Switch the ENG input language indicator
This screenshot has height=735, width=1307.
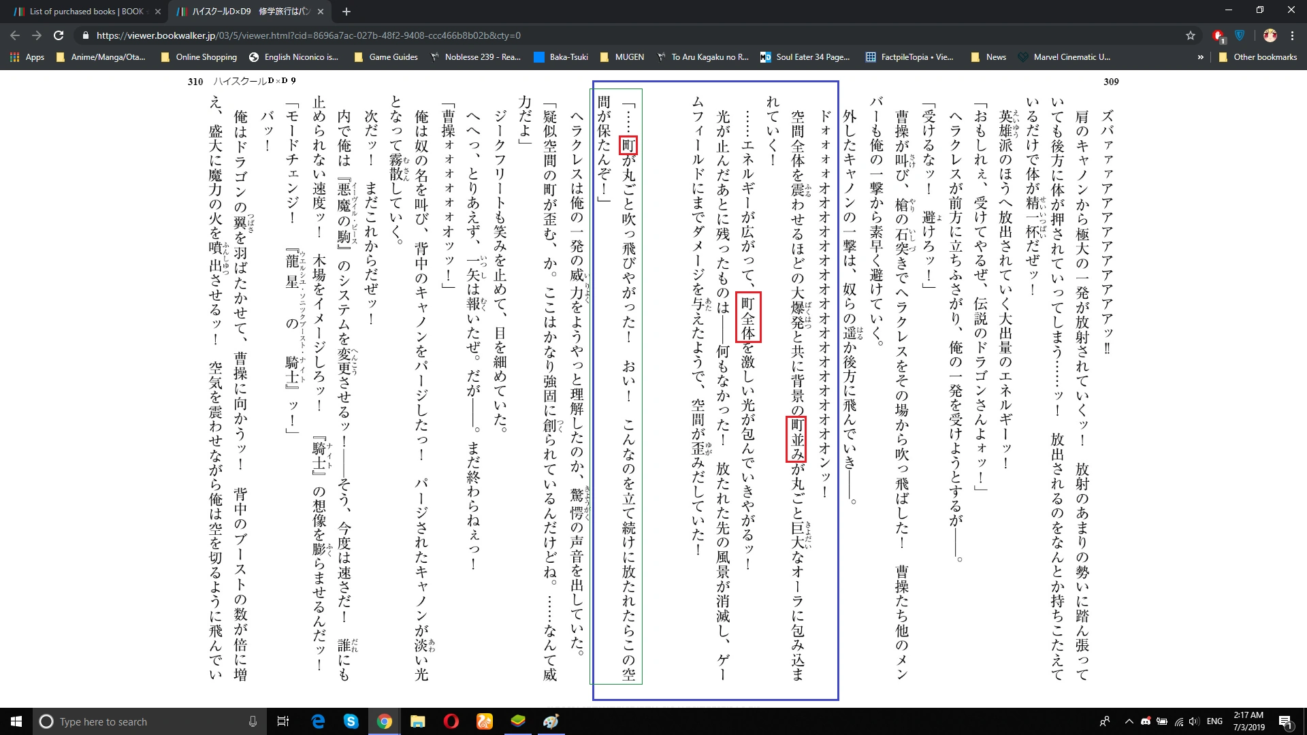pos(1214,721)
